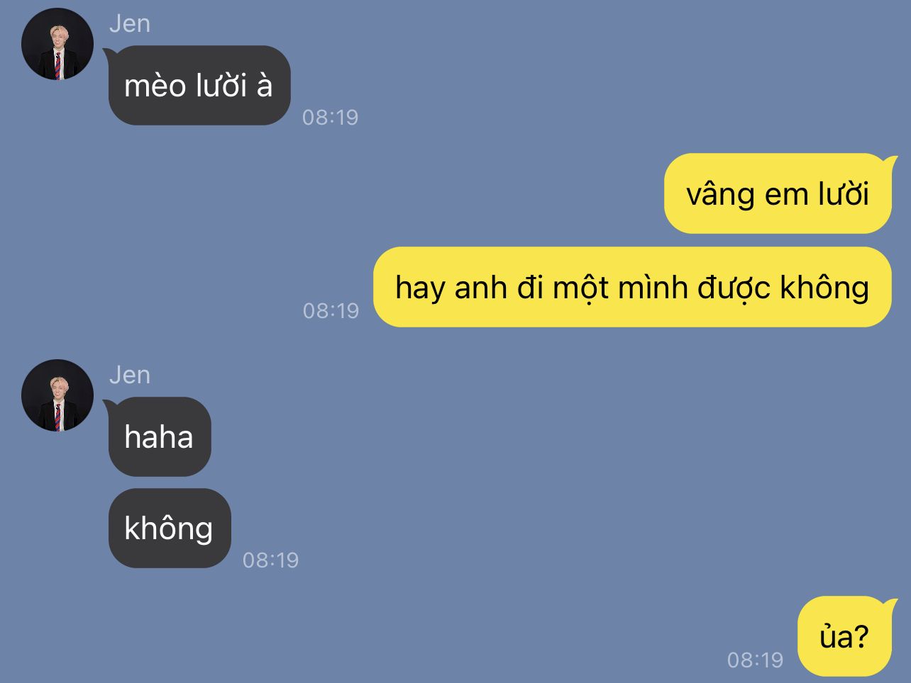The image size is (911, 683).
Task: Tap the dark 'không' message bubble
Action: tap(170, 528)
